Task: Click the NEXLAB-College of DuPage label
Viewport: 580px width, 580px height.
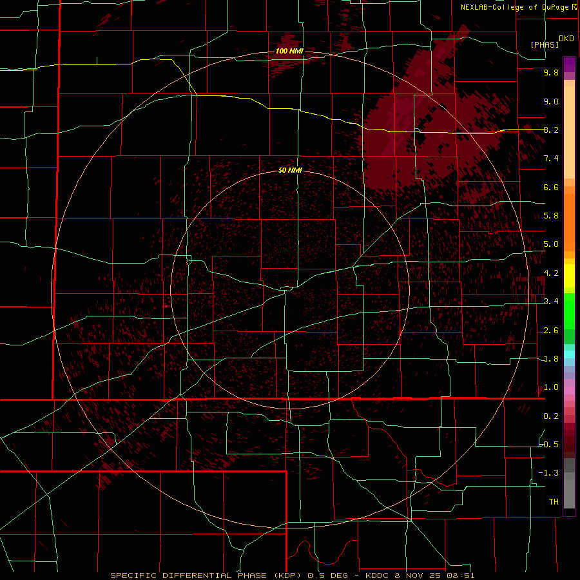Action: point(518,7)
